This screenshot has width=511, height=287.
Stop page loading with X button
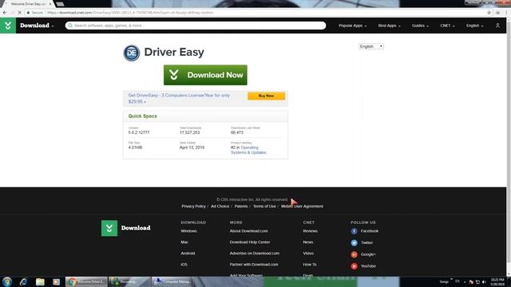tap(19, 13)
